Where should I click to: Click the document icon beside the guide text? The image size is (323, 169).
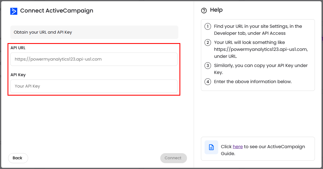click(211, 147)
